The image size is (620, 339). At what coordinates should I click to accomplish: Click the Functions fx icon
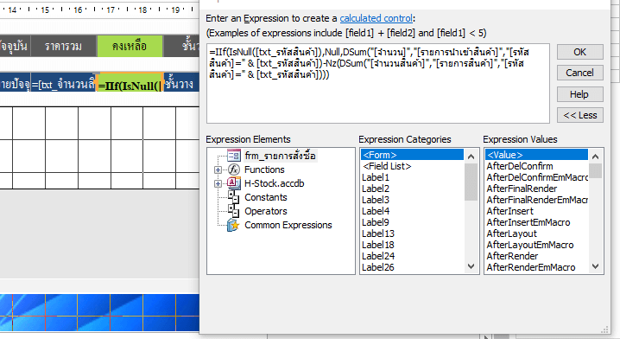pos(234,169)
